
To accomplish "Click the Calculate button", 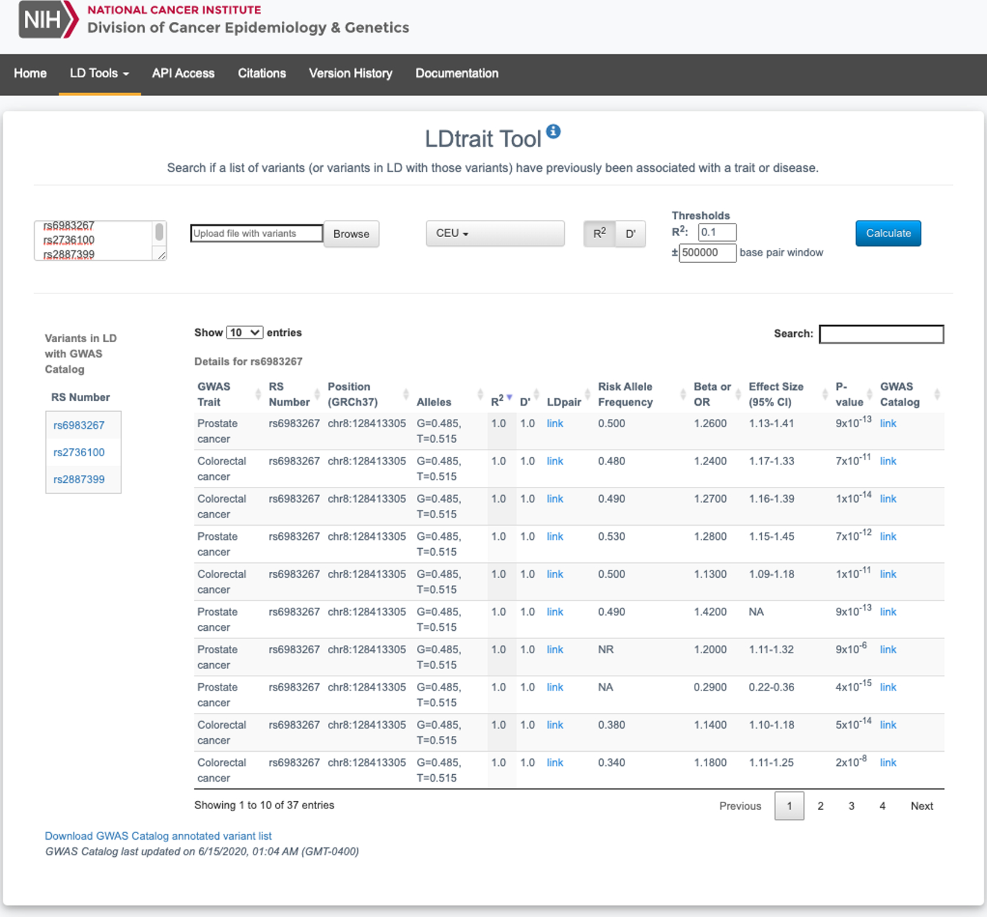I will click(x=888, y=233).
